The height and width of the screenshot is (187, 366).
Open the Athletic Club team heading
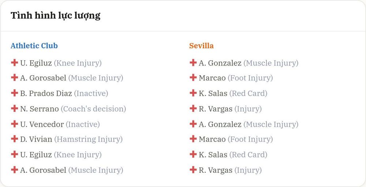point(34,46)
